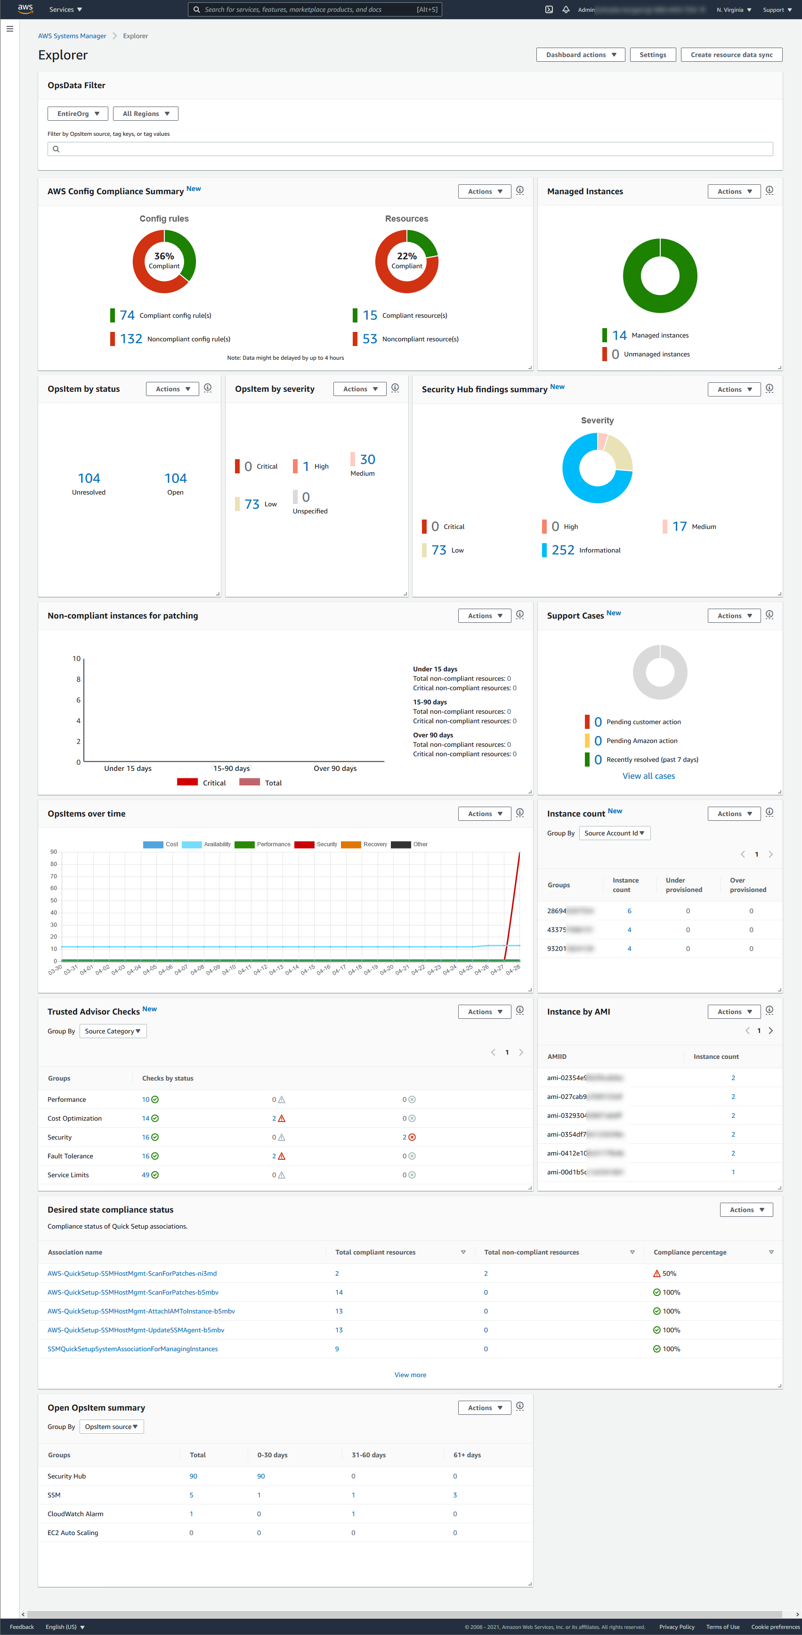Open Source Account Id group-by dropdown
The image size is (802, 1635).
coord(615,834)
